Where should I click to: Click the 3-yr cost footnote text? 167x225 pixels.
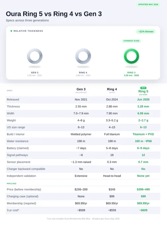pos(83,219)
